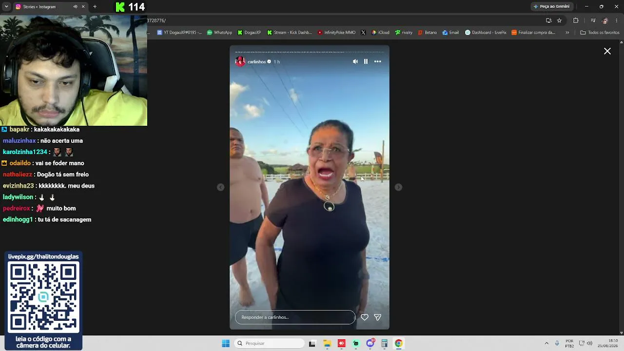Viewport: 624px width, 351px height.
Task: Bookmark this page with the star icon
Action: click(x=559, y=20)
